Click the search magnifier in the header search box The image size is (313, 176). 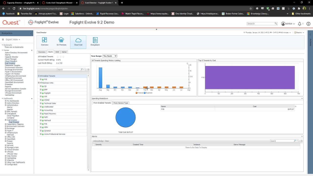click(276, 23)
